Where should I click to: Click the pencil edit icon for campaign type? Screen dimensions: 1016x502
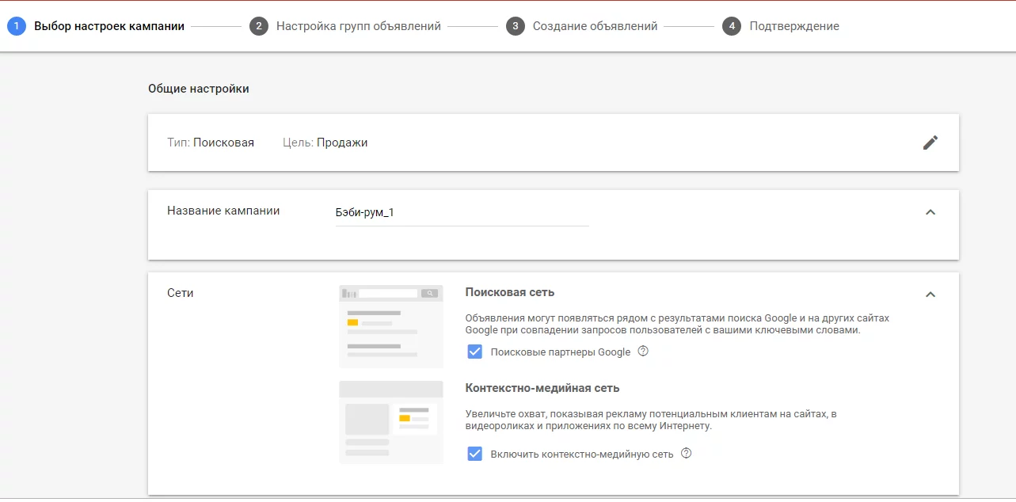(930, 143)
